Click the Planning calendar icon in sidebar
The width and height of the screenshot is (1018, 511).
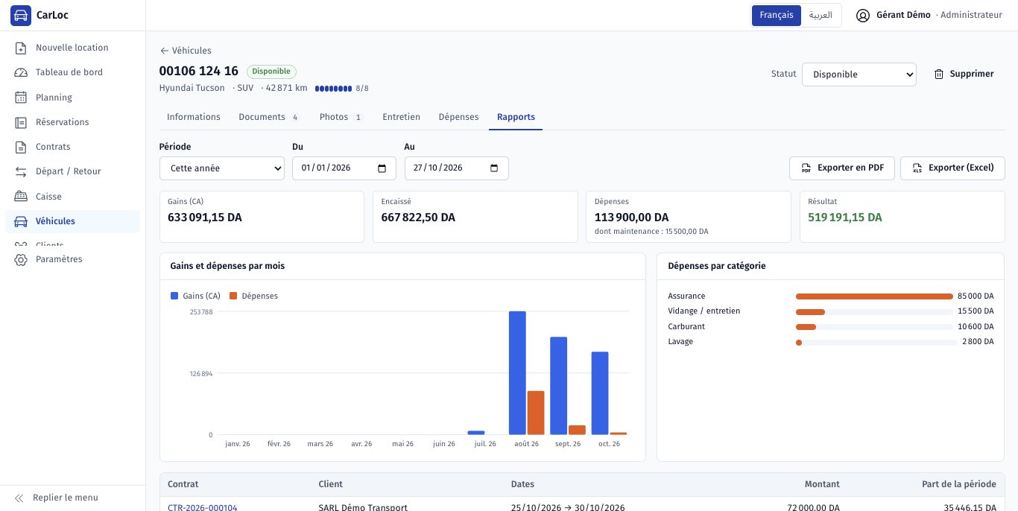pyautogui.click(x=21, y=98)
